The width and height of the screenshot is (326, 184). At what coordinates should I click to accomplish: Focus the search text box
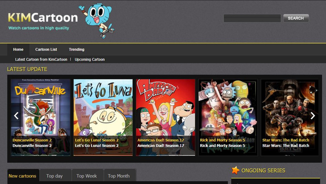pyautogui.click(x=252, y=18)
